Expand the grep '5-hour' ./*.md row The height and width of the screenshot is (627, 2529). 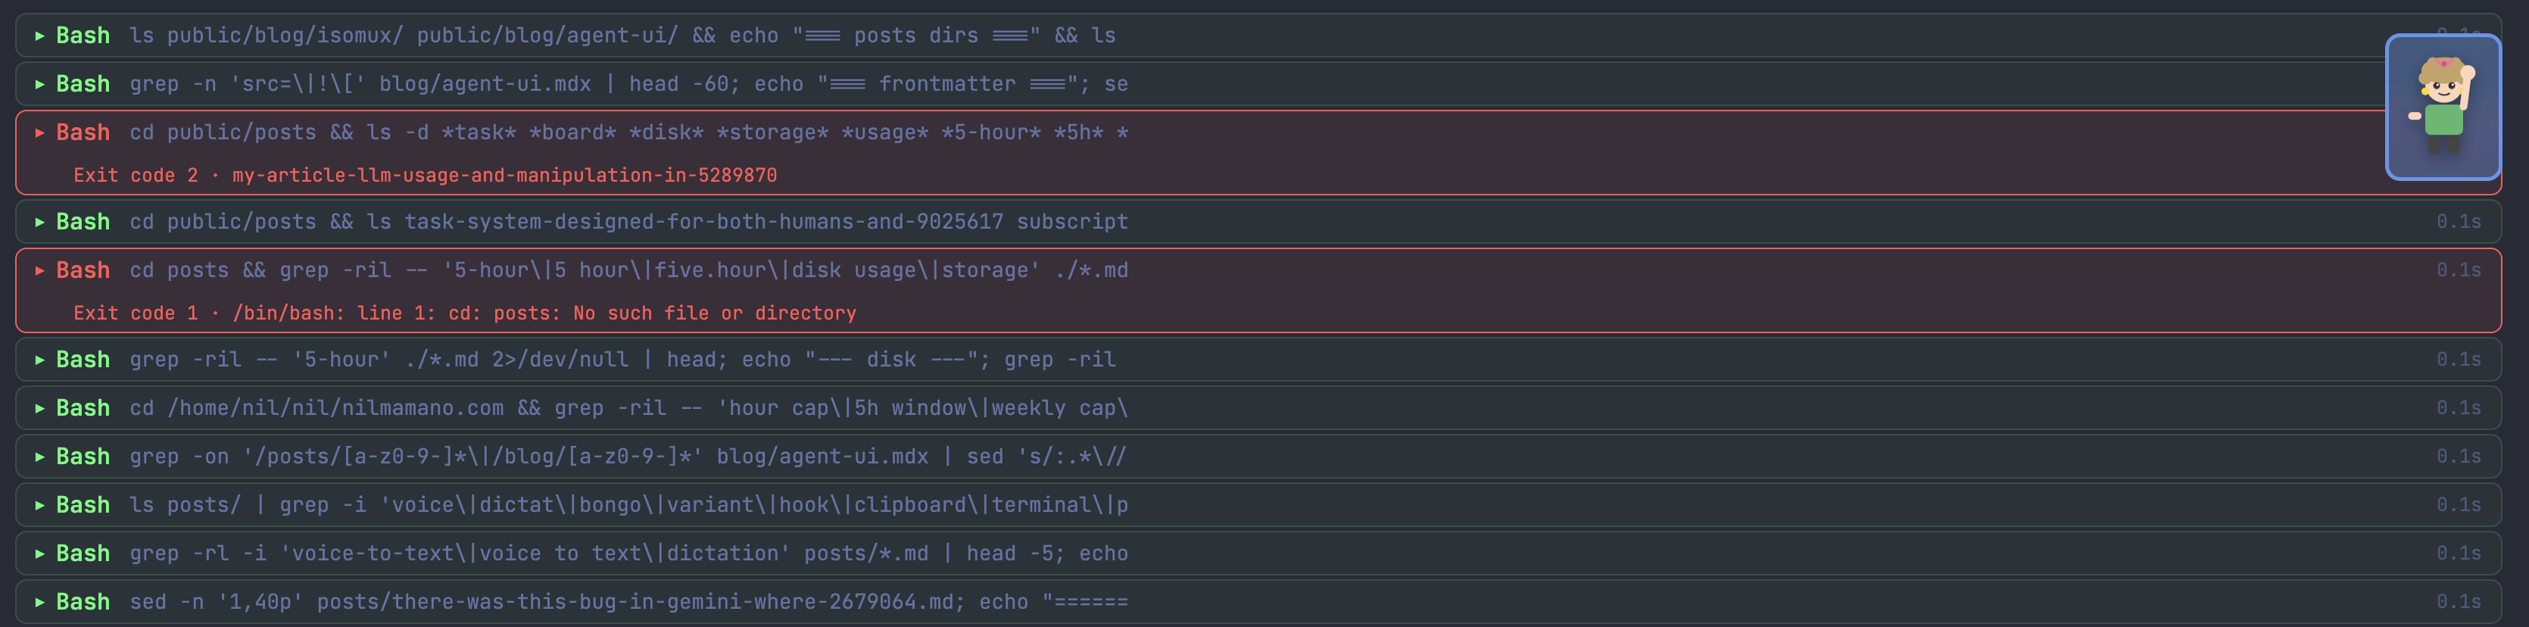[1258, 359]
